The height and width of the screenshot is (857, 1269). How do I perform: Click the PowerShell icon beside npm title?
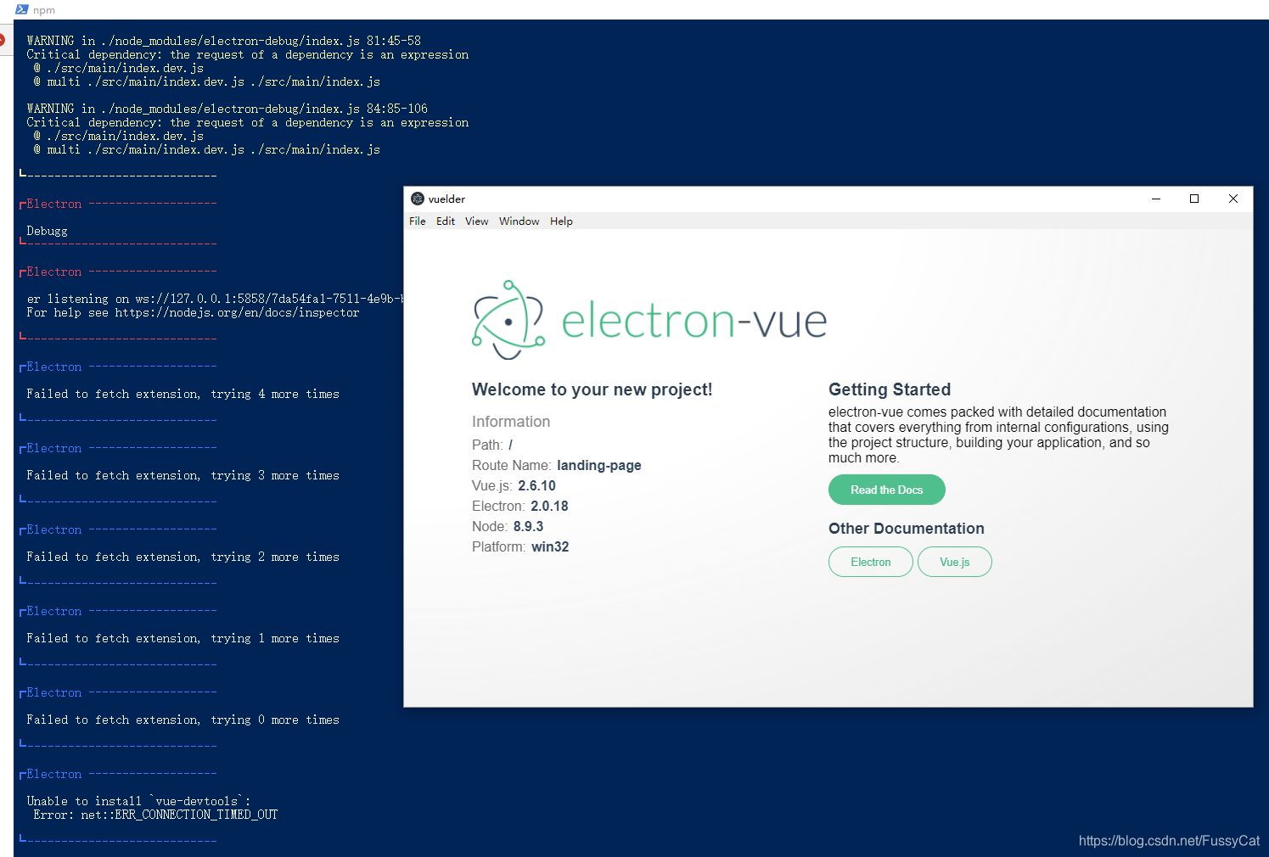(21, 9)
